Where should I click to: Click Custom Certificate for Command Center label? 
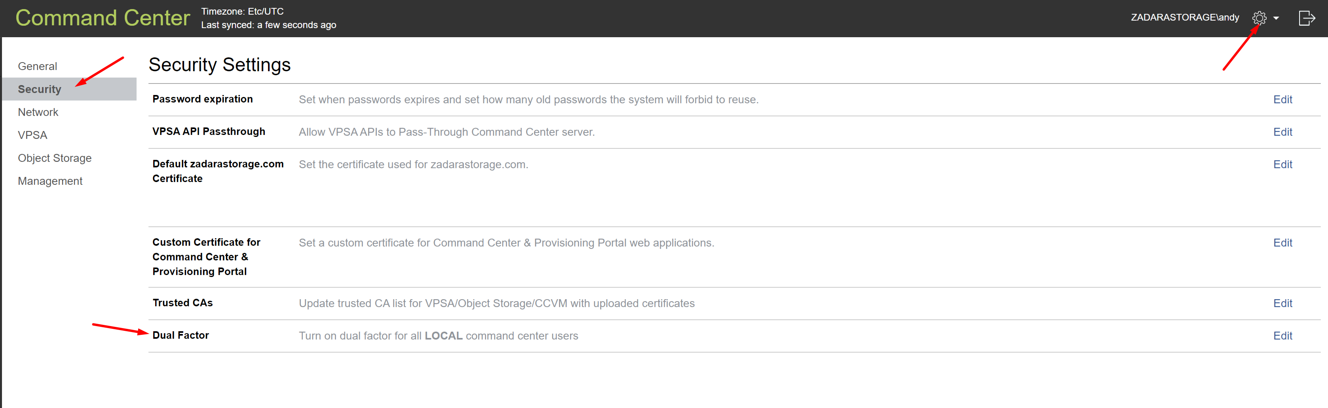pyautogui.click(x=206, y=256)
